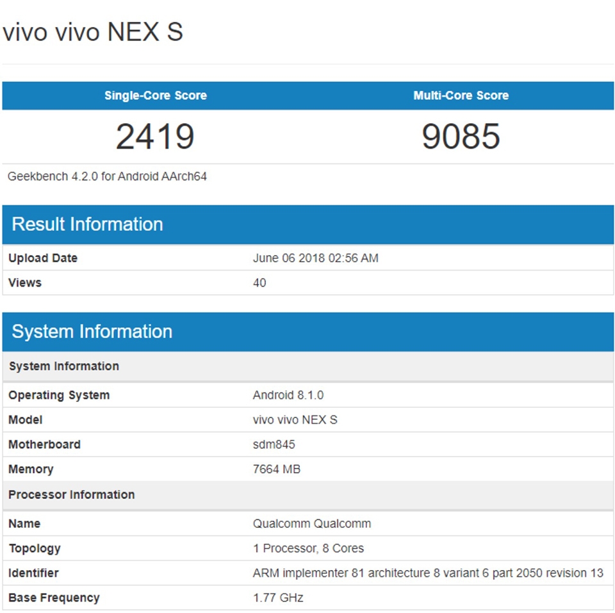The image size is (615, 613).
Task: Click the processor Name label
Action: tap(24, 524)
